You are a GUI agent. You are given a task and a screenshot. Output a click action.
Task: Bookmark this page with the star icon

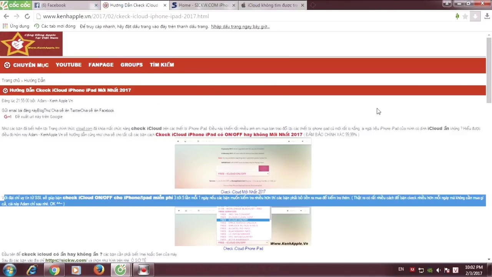(465, 16)
